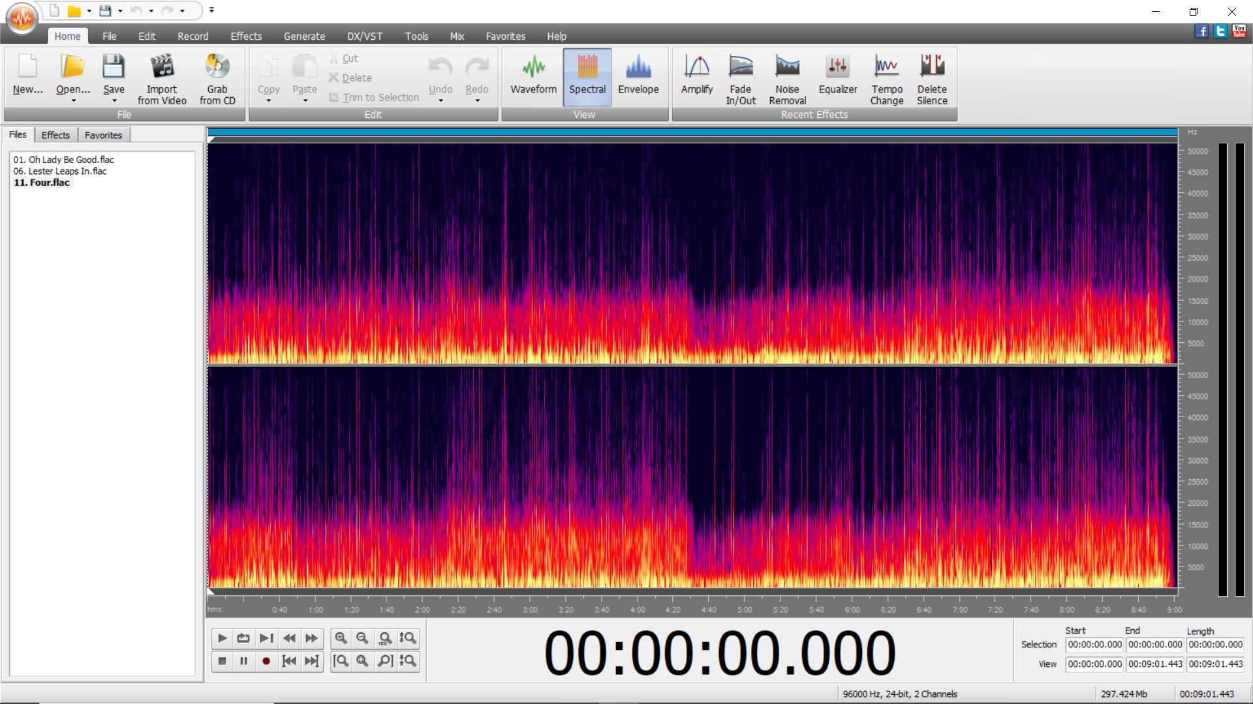Expand the Save dropdown arrow
The height and width of the screenshot is (704, 1253).
(114, 101)
